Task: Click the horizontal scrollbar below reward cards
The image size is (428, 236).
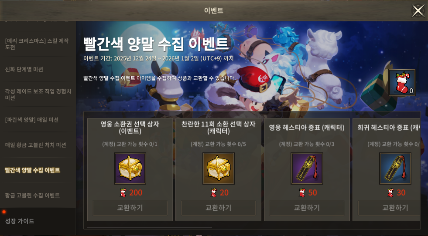Action: click(150, 227)
